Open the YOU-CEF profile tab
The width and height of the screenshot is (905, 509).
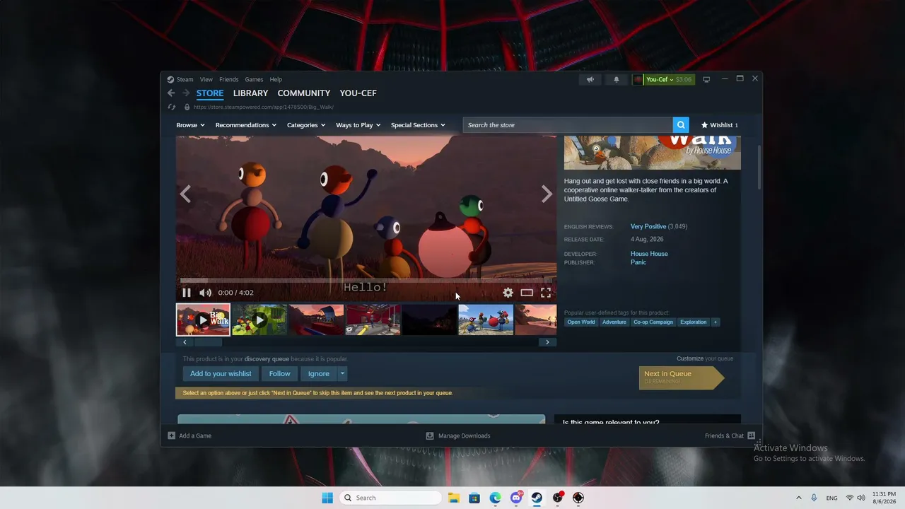pyautogui.click(x=358, y=93)
